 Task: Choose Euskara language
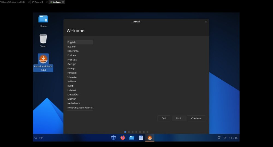(x=80, y=55)
